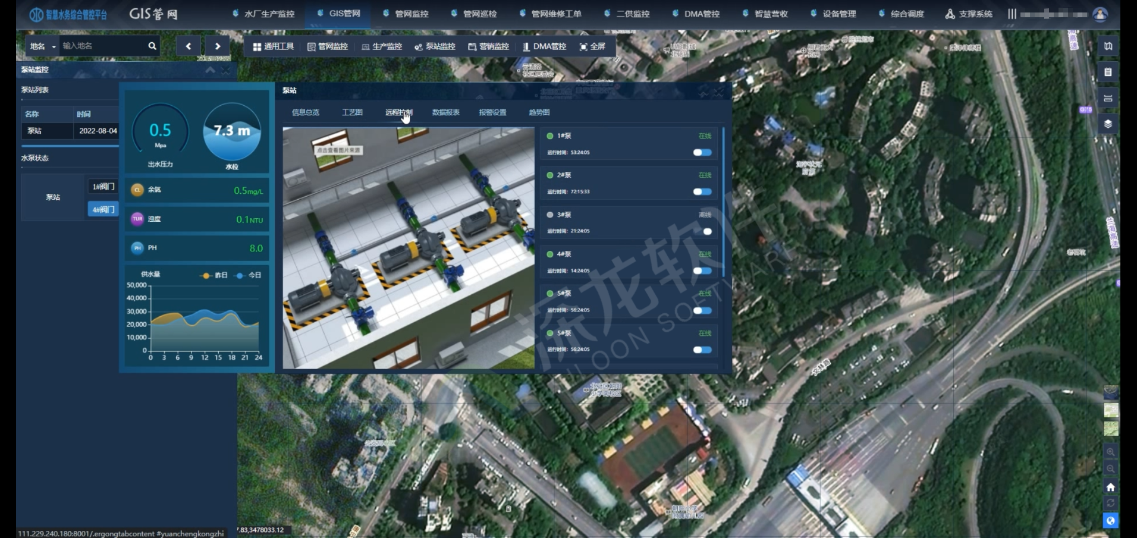Toggle the 4#泵 pump switch
1137x538 pixels.
(702, 271)
